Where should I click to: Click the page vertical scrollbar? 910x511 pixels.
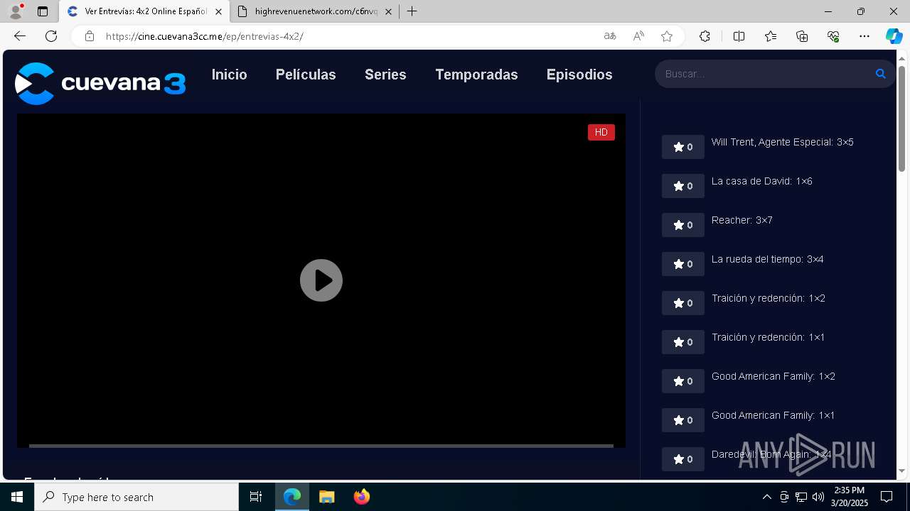(901, 119)
